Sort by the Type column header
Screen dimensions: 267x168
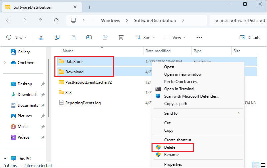[198, 51]
